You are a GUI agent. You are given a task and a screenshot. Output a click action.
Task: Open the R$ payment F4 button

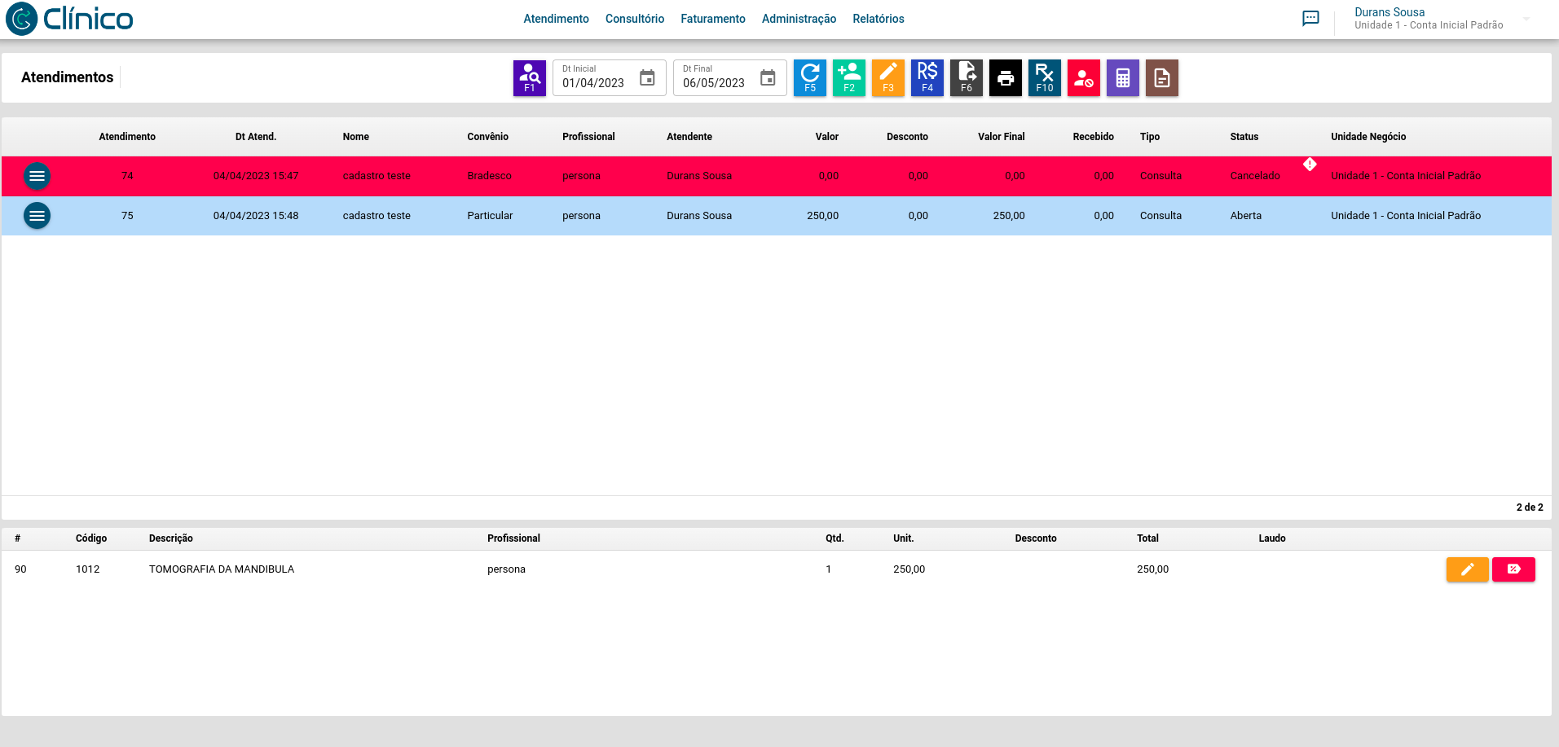click(927, 78)
